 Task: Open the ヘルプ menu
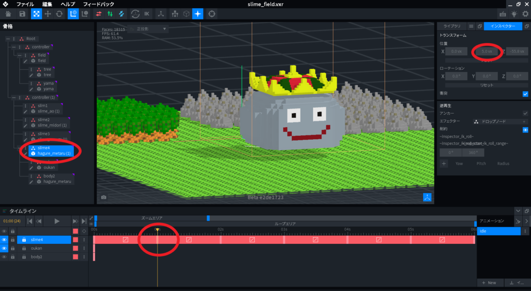(68, 4)
